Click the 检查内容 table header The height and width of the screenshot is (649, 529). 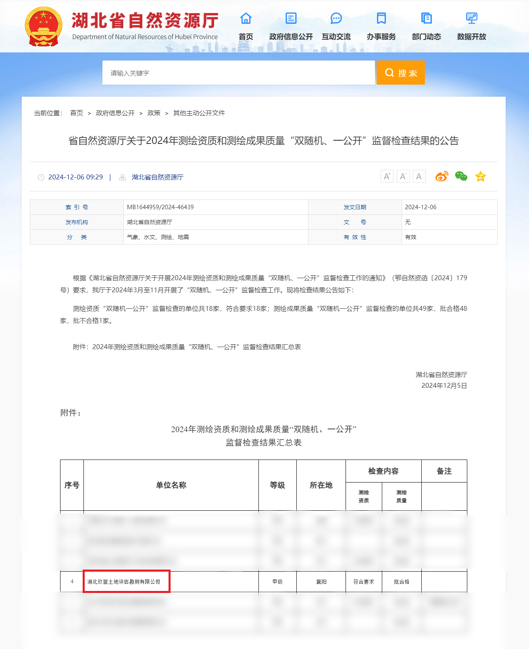pos(383,471)
